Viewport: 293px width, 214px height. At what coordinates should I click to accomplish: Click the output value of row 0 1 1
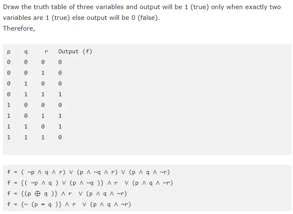[60, 95]
